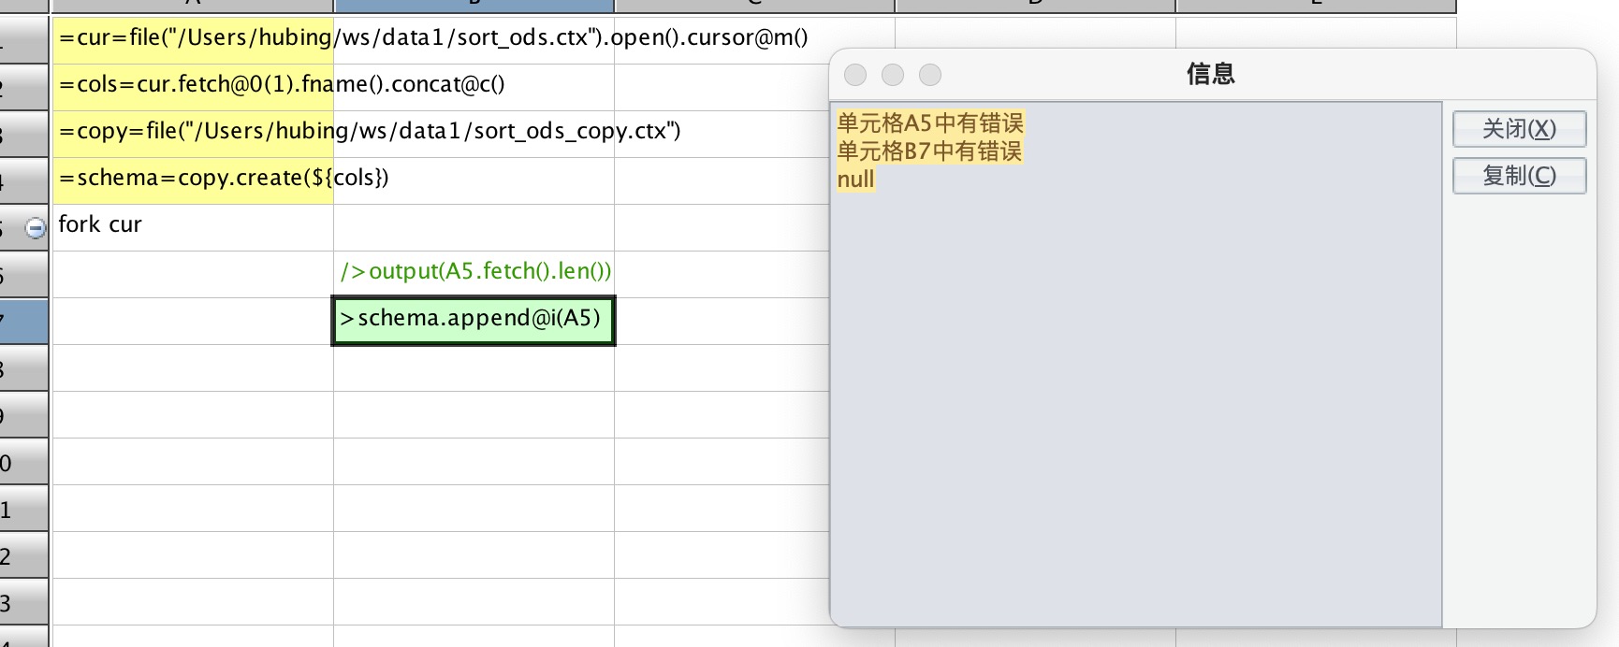Click the 复制(C) button

1518,176
